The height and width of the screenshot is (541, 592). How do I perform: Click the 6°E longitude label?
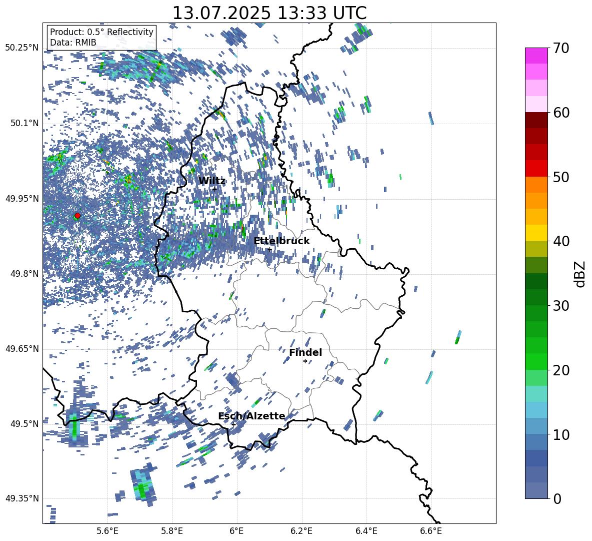coord(236,531)
